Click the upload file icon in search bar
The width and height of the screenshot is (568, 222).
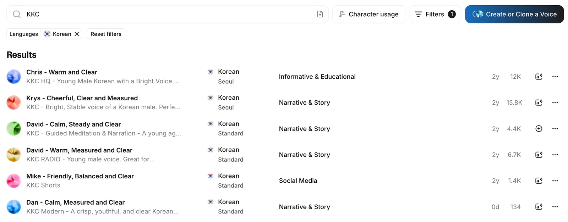[320, 14]
